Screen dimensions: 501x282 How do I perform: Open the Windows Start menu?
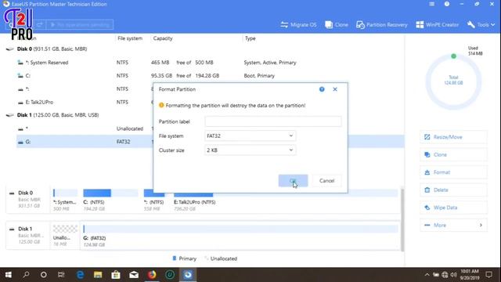(9, 275)
